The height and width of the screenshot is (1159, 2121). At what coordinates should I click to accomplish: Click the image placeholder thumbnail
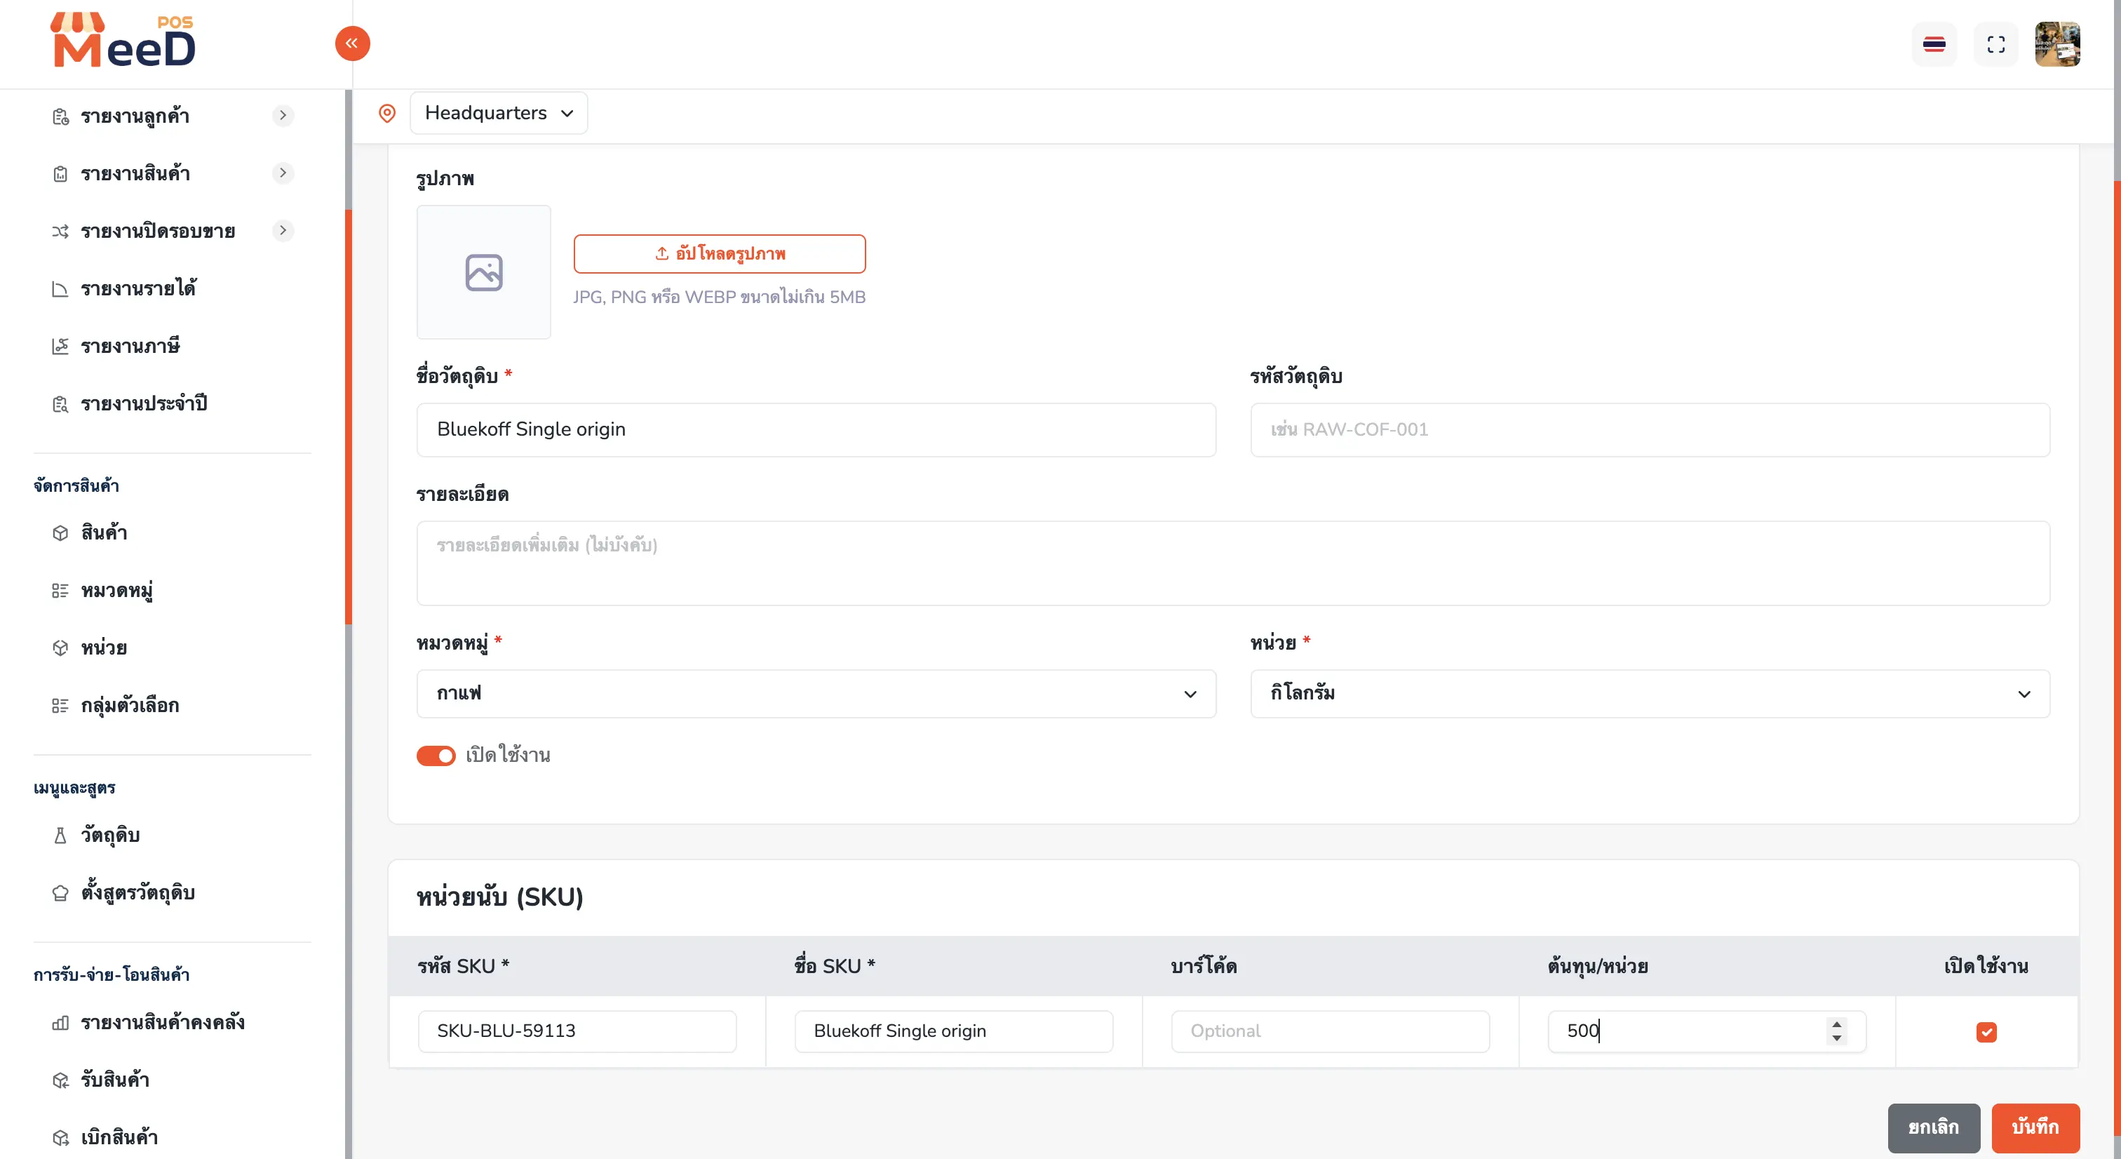point(484,272)
